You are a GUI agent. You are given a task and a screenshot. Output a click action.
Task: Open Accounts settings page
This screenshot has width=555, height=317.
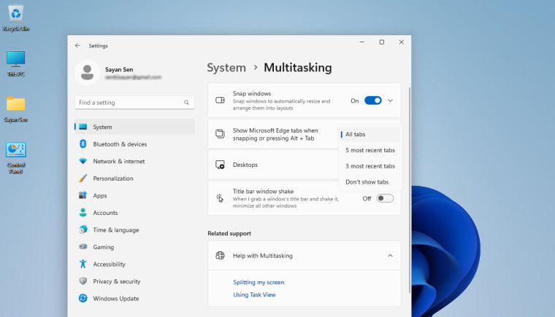click(x=134, y=212)
